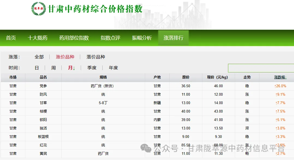Filter by 落价品种

point(96,57)
